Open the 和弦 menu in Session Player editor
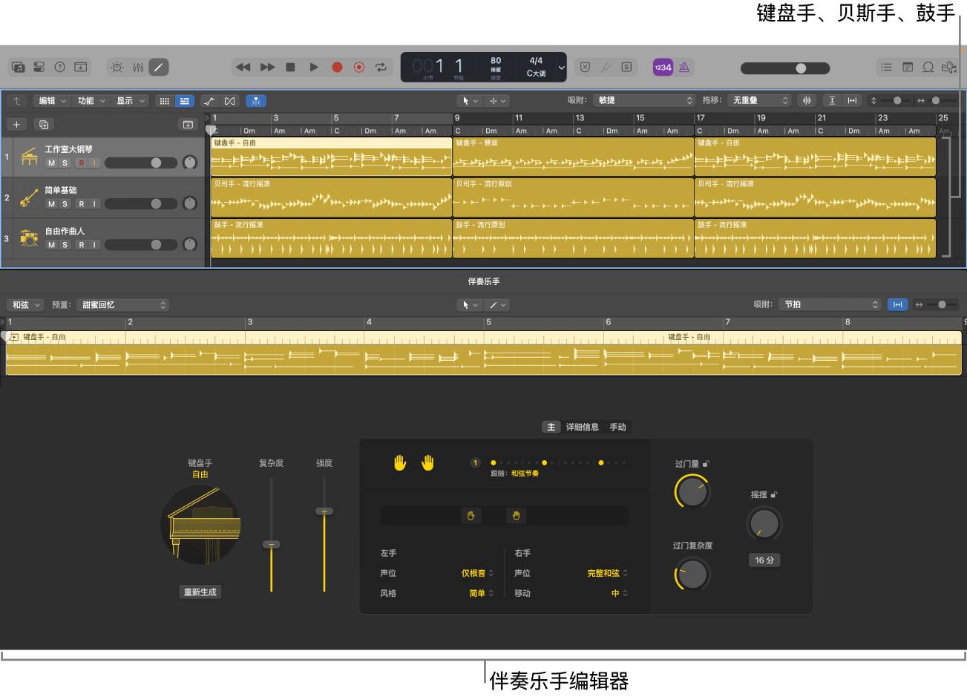The image size is (967, 697). point(25,305)
